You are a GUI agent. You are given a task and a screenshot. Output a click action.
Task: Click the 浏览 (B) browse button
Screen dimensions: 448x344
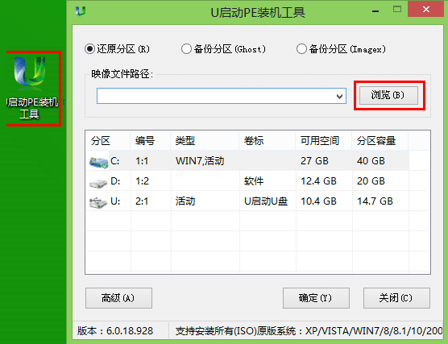point(388,95)
